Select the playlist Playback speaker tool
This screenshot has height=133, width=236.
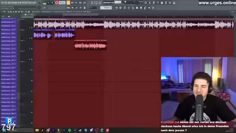(x=29, y=11)
